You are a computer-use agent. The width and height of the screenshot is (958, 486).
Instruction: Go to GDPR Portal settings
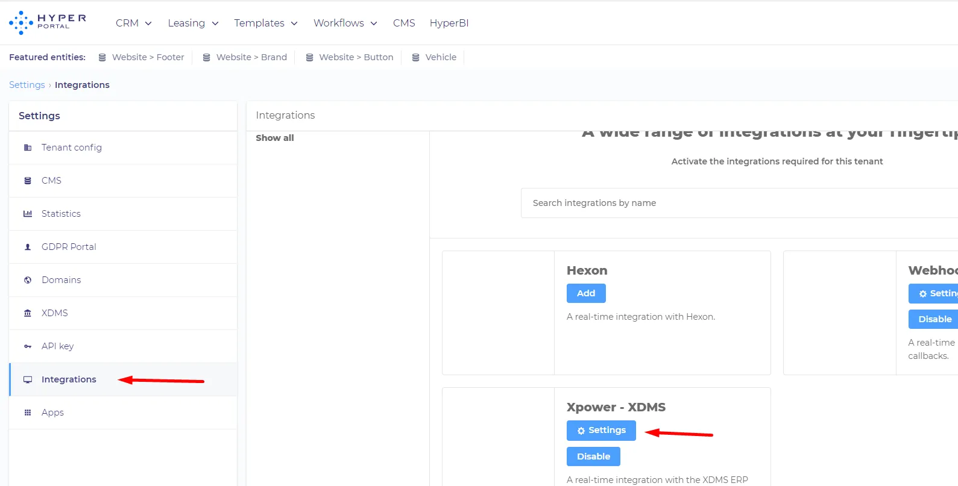coord(123,247)
